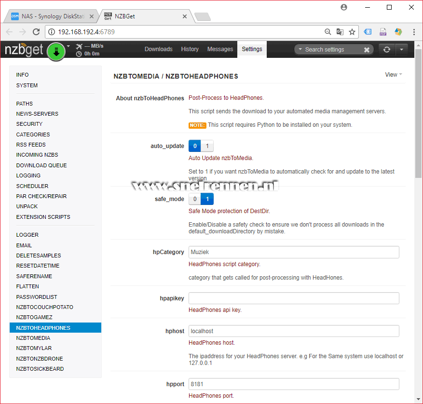
Task: Open the search options dropdown arrow
Action: [300, 49]
